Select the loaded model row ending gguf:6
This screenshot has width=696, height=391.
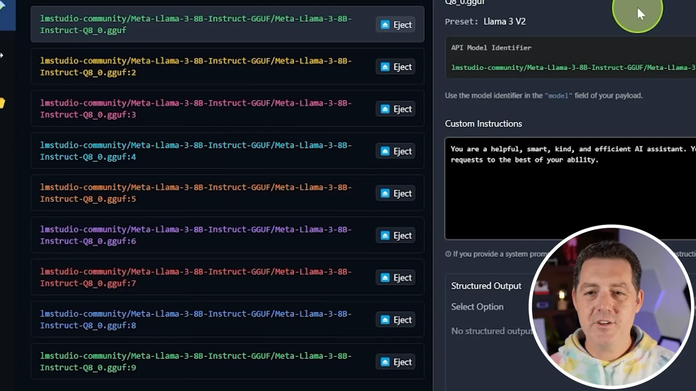tap(227, 235)
